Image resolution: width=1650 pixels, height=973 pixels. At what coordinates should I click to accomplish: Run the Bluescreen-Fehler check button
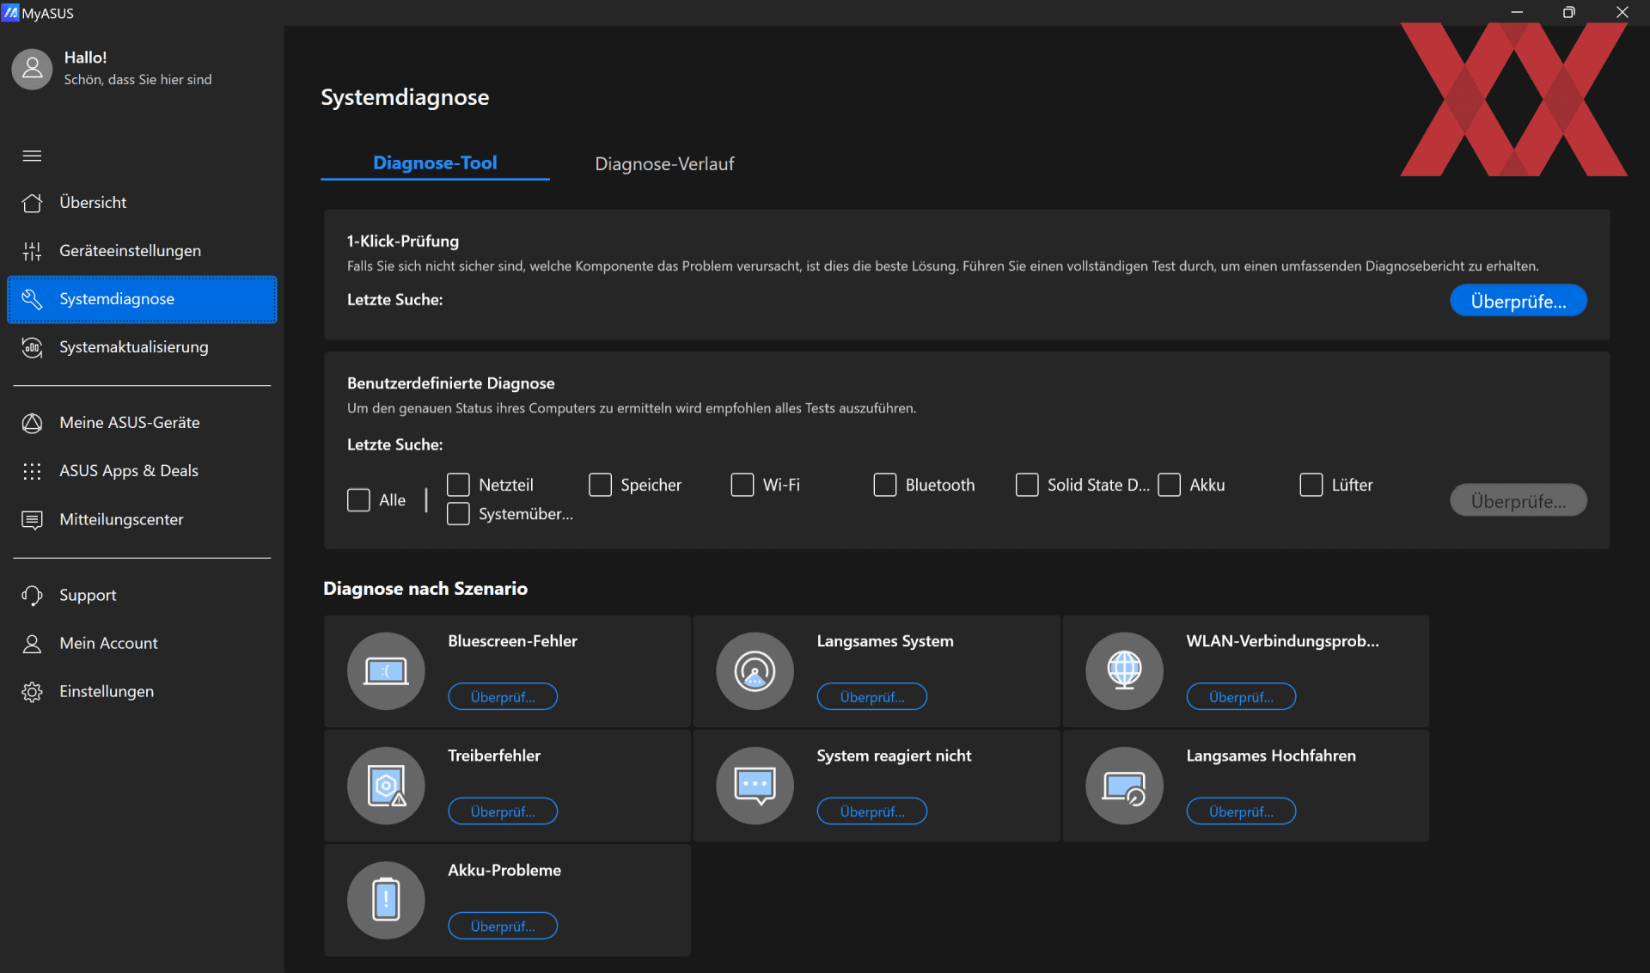[503, 697]
